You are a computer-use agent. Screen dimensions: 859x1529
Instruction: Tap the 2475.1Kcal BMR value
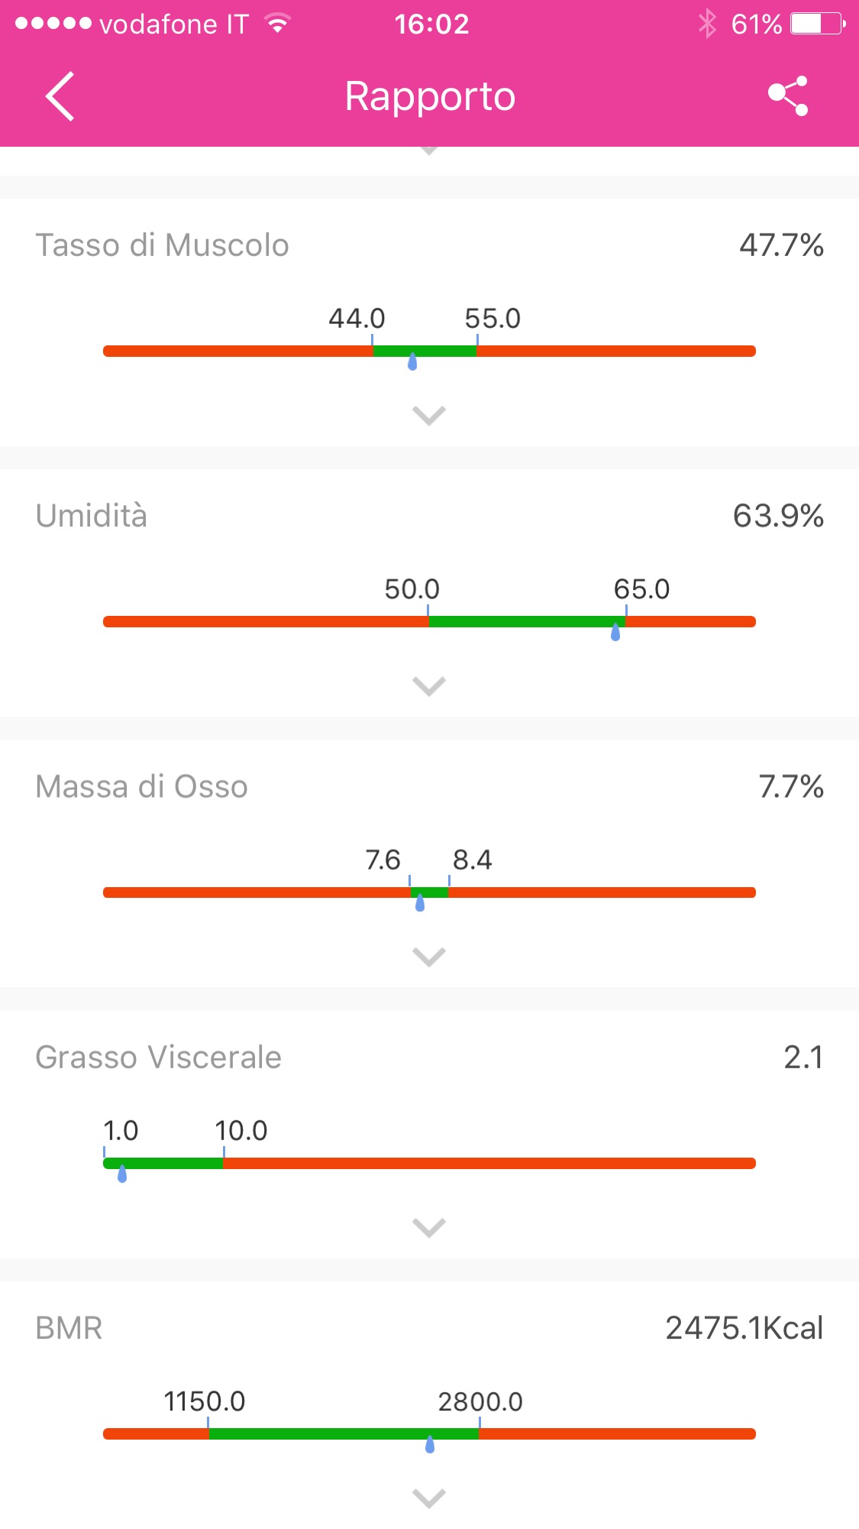pyautogui.click(x=744, y=1328)
